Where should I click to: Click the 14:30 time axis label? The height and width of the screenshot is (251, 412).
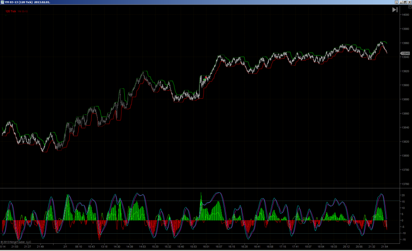[x=117, y=247]
